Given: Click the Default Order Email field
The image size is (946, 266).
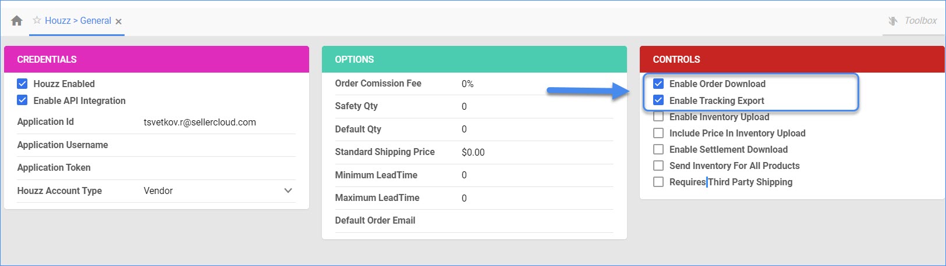Looking at the screenshot, I should pyautogui.click(x=537, y=221).
